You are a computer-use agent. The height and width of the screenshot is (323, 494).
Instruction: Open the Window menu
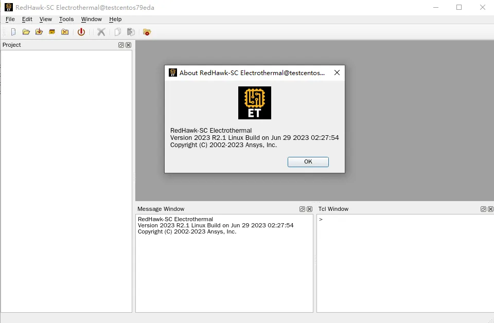[x=92, y=19]
